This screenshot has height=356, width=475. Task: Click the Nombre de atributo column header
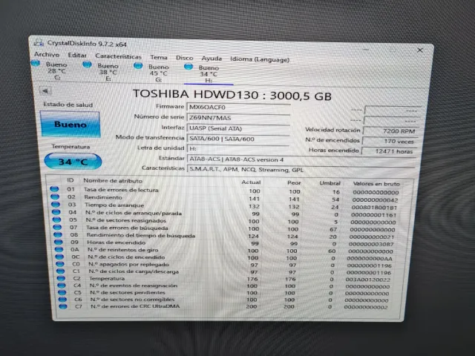pos(113,180)
